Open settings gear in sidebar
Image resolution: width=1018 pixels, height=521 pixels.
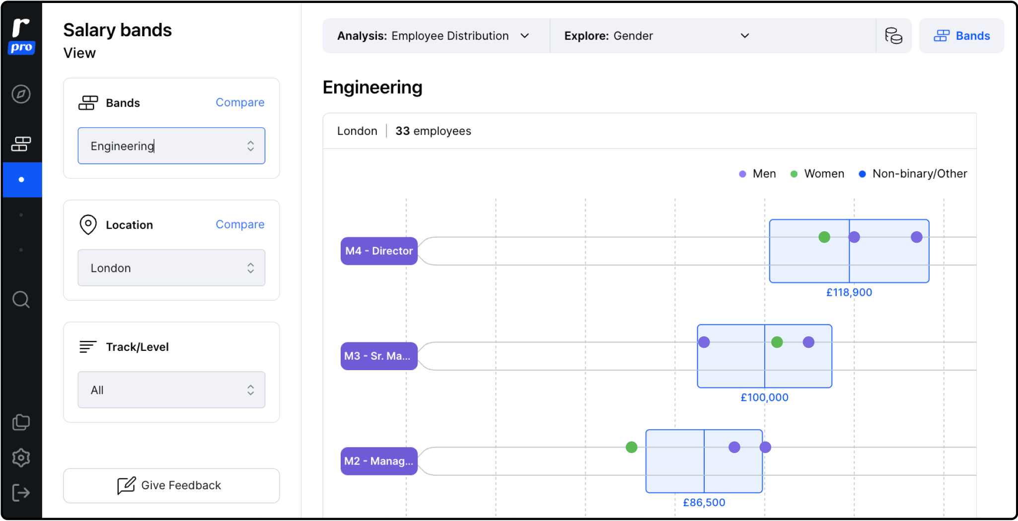pos(21,457)
